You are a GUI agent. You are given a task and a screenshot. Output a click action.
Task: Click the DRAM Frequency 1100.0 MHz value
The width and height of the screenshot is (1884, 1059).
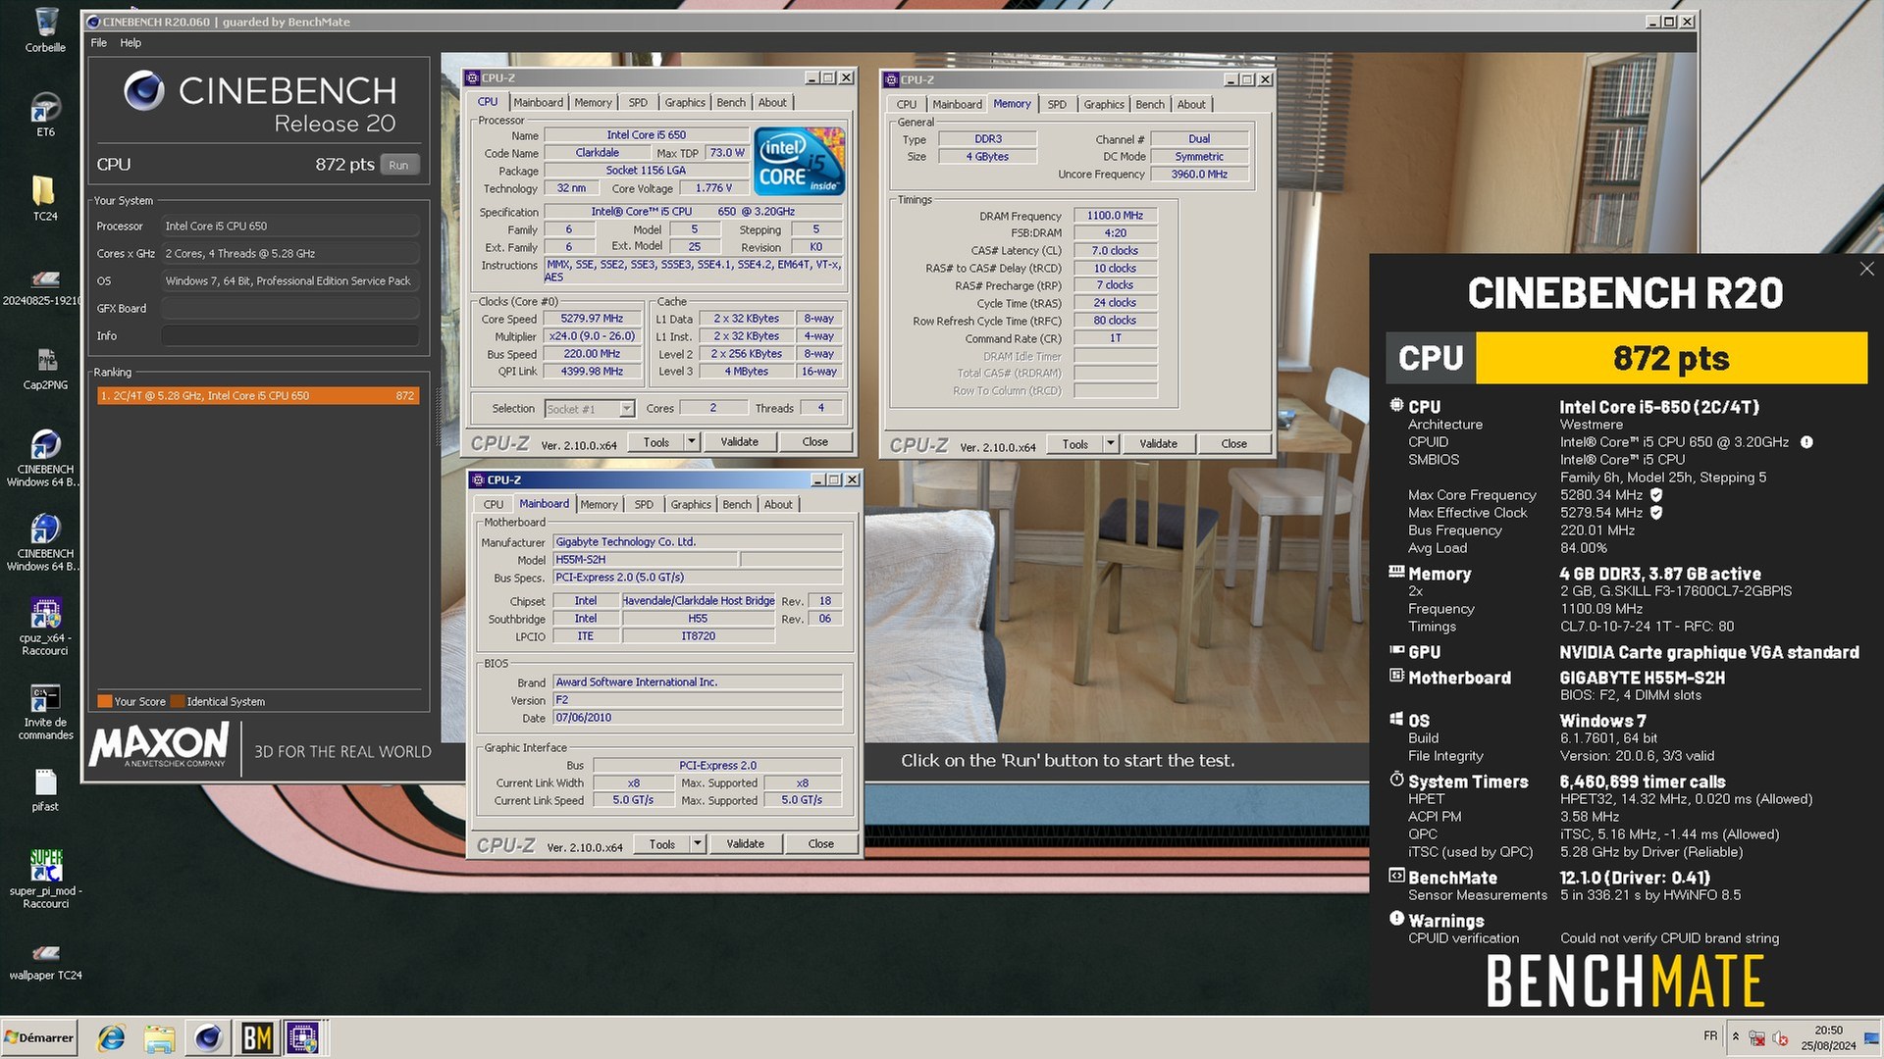tap(1116, 216)
